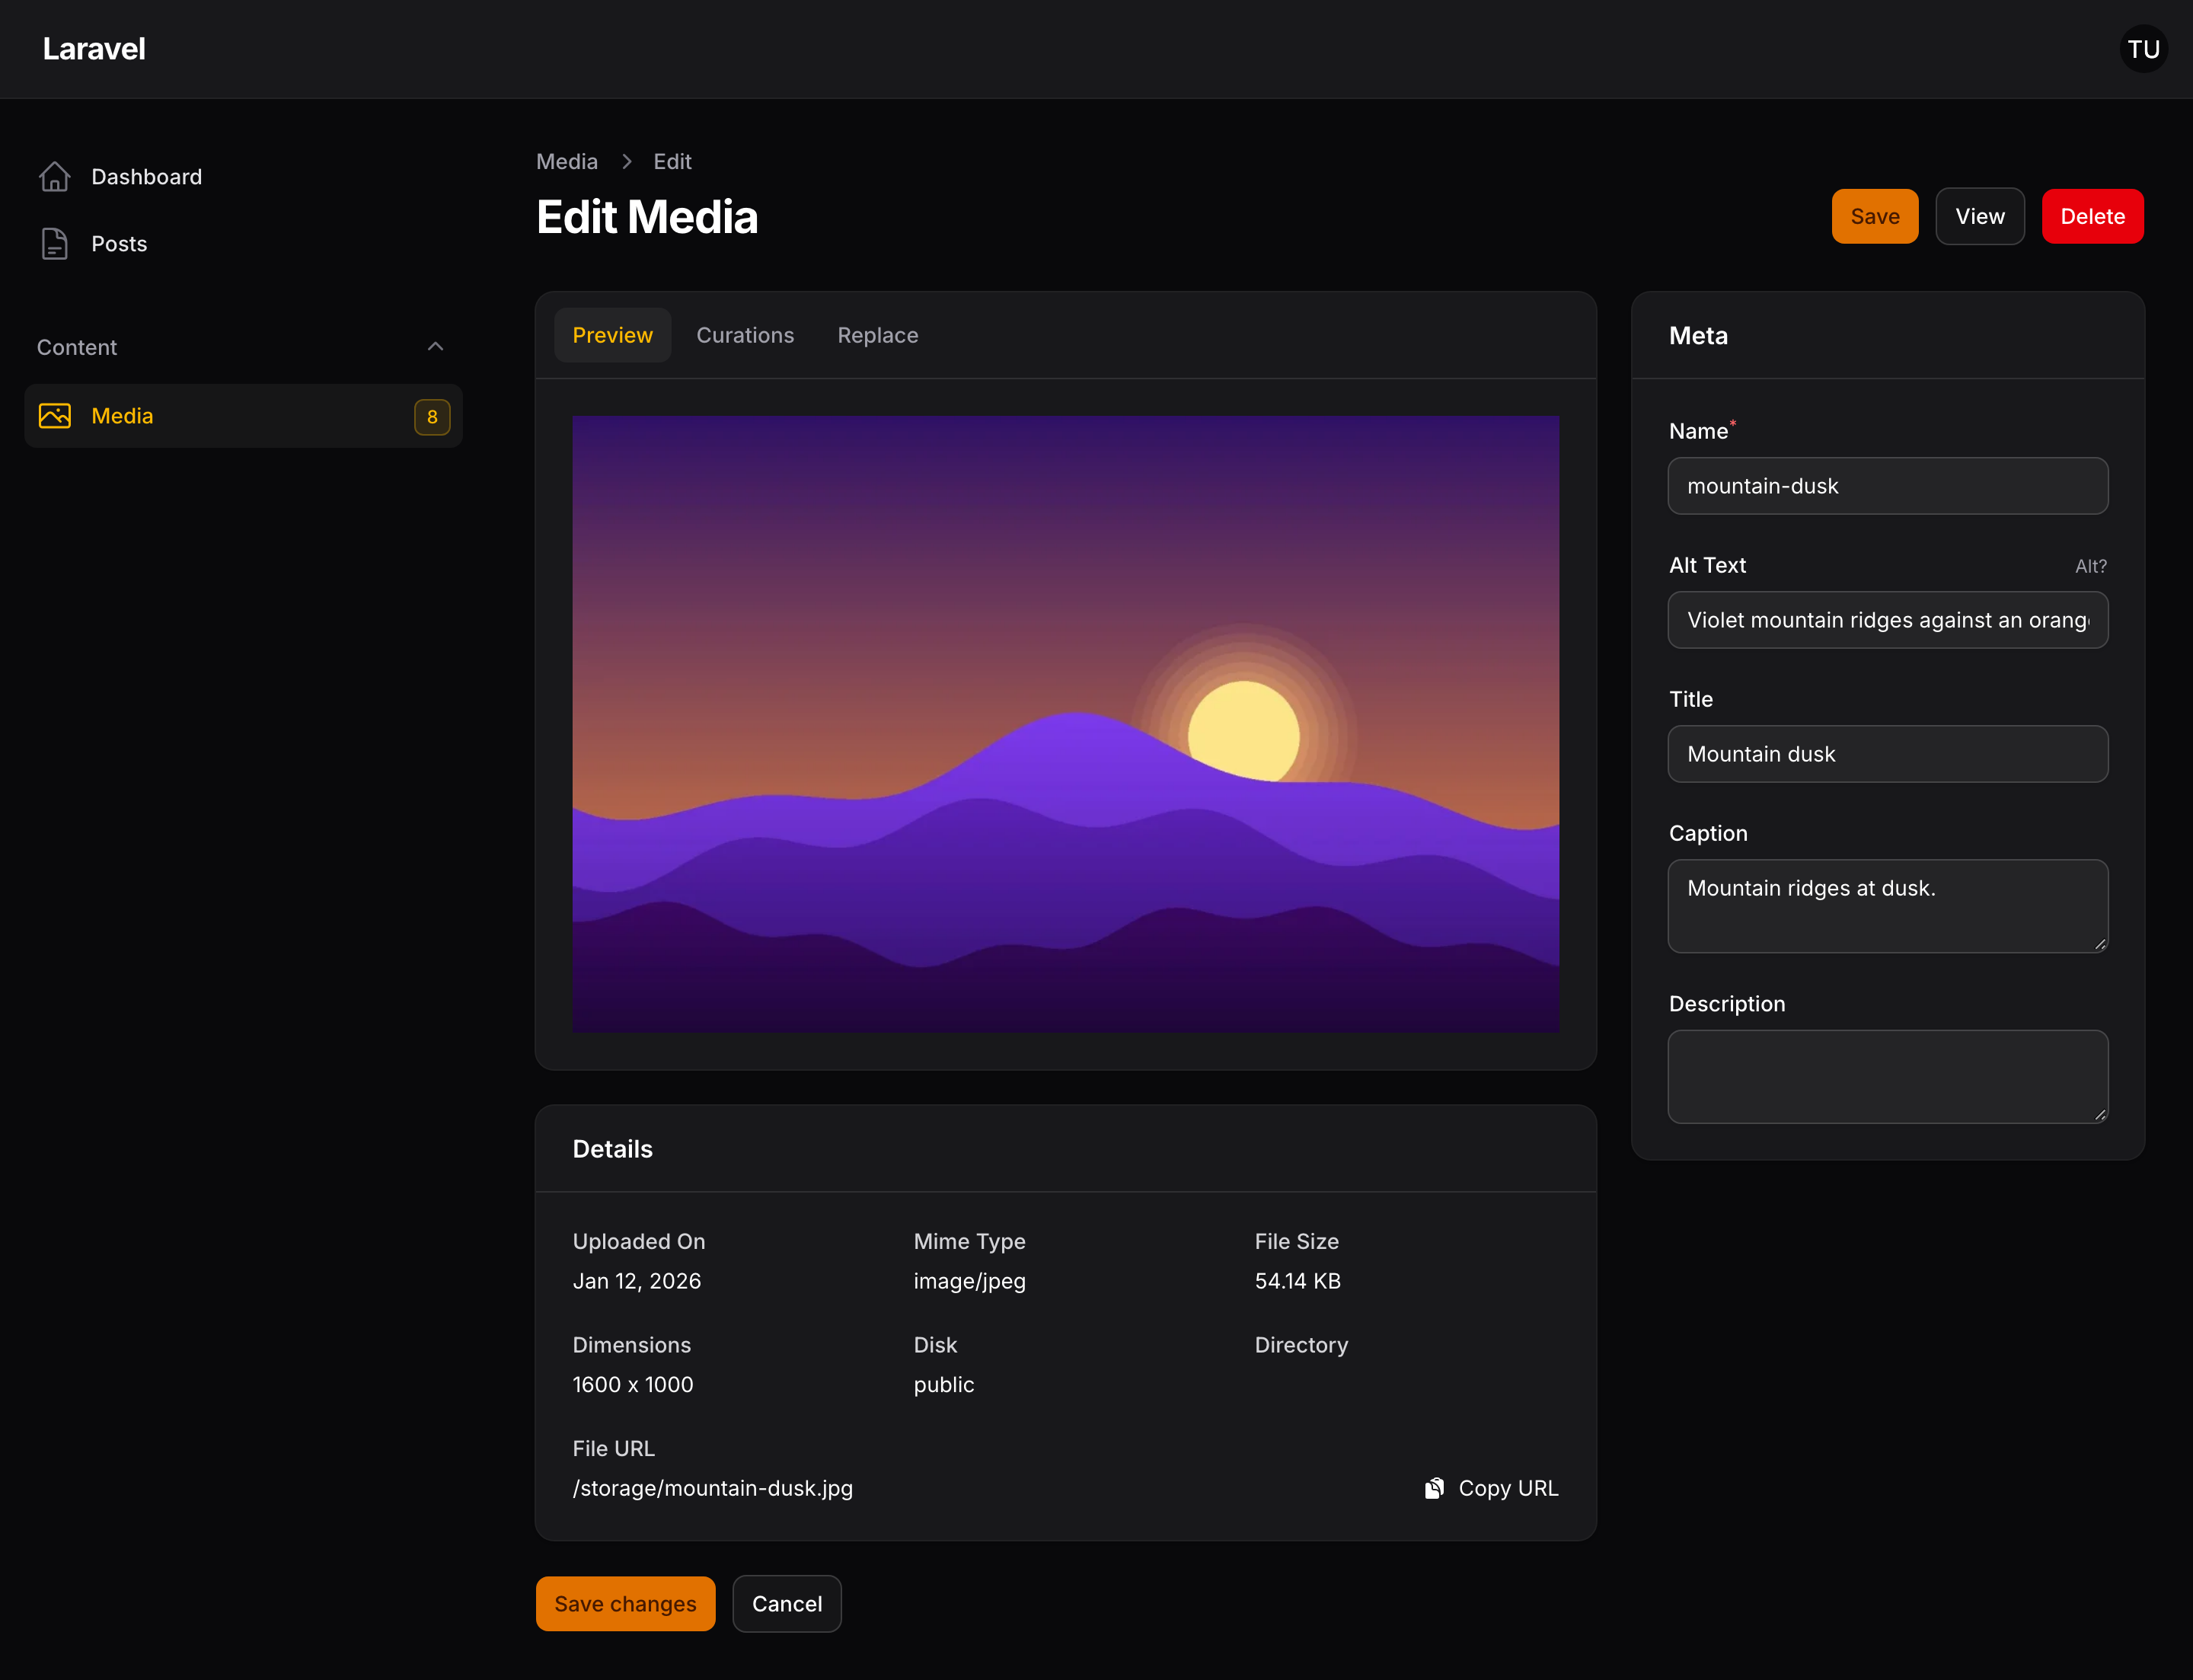The image size is (2193, 1680).
Task: Click the Copy URL link
Action: 1491,1488
